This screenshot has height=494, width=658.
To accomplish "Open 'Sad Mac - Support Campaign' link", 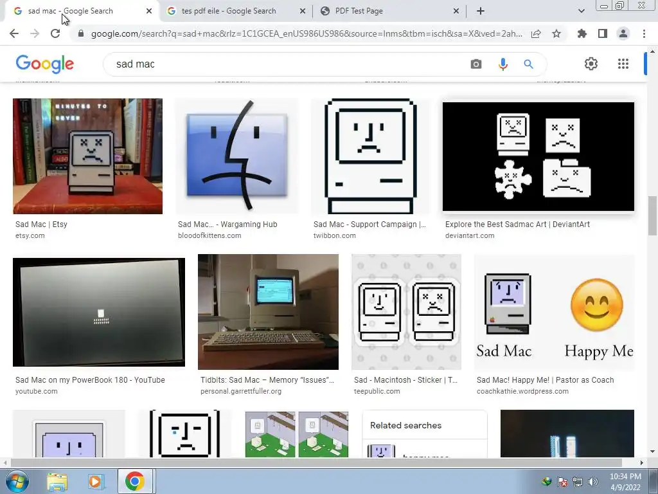I will (x=369, y=224).
